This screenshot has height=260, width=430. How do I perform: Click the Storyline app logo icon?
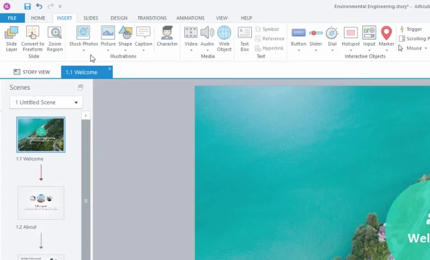click(7, 6)
